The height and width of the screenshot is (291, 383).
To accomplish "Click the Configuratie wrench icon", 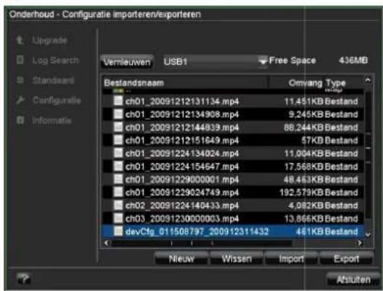I will coord(20,100).
